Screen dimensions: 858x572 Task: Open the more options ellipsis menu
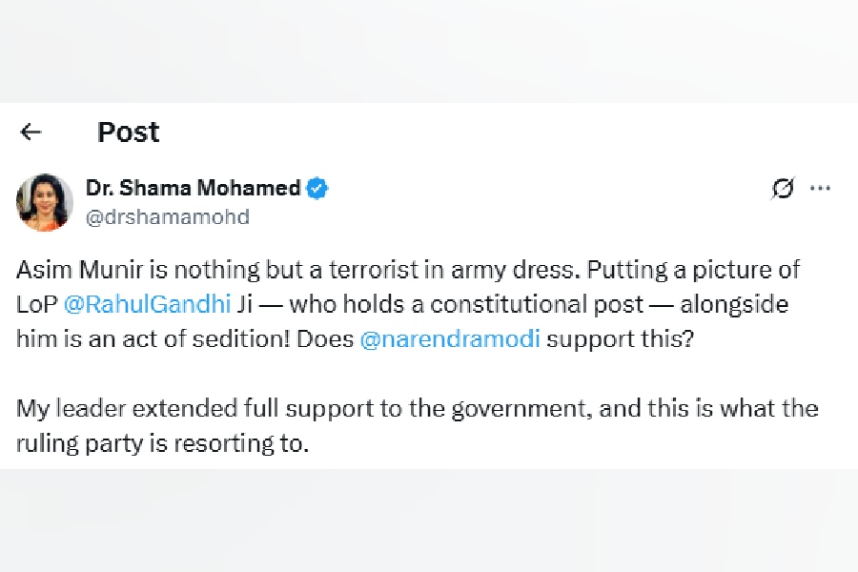[820, 189]
